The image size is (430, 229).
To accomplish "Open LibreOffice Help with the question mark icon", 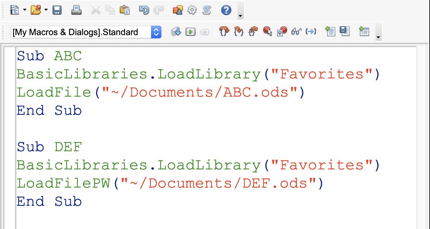I will tap(226, 10).
